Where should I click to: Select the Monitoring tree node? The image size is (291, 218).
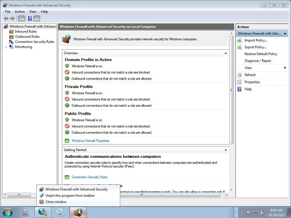click(24, 47)
